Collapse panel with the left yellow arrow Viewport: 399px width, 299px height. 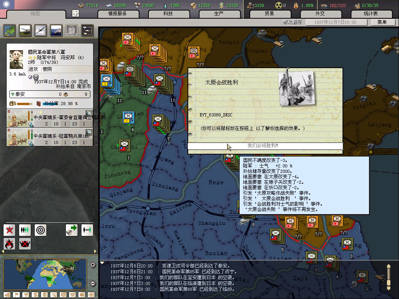click(2, 252)
